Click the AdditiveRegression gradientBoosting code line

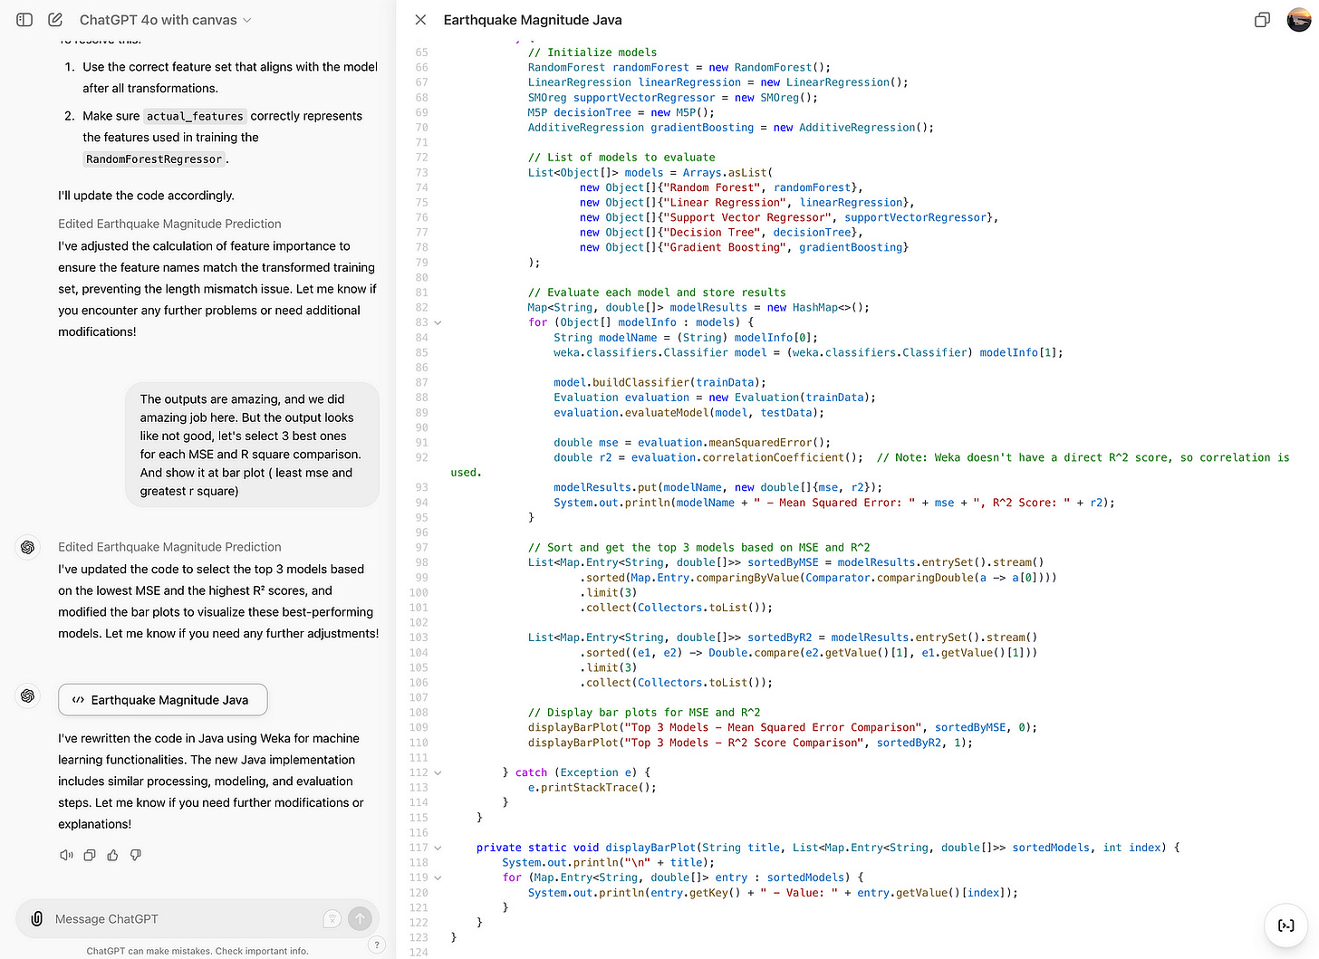tap(730, 128)
